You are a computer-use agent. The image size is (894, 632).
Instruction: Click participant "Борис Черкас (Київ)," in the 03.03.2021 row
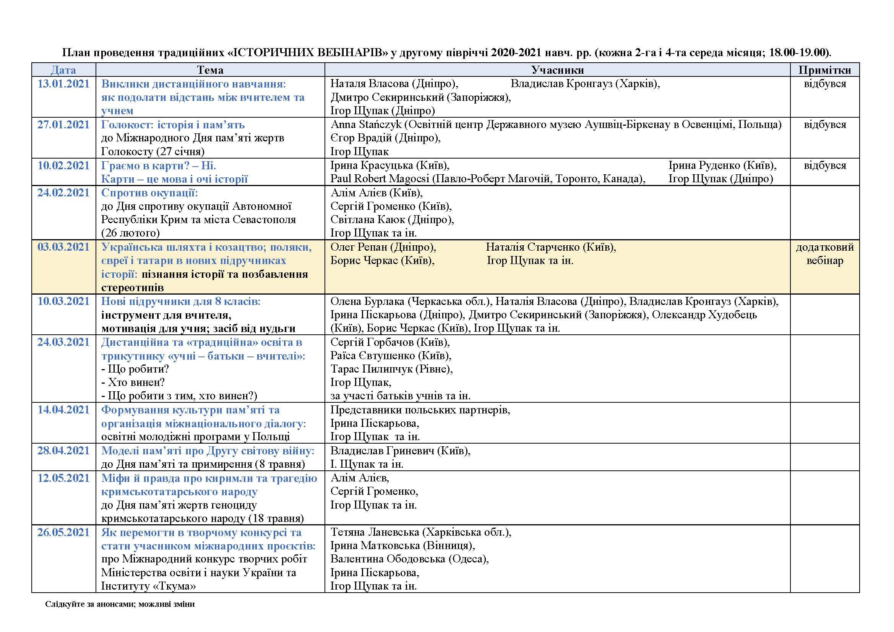click(382, 260)
